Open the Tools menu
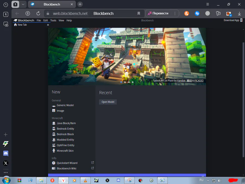The height and width of the screenshot is (184, 245). tap(53, 20)
